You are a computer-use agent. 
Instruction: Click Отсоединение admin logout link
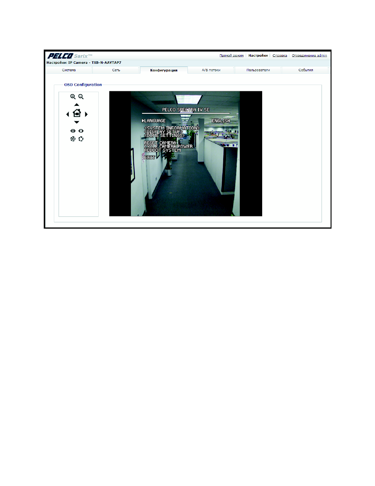309,55
